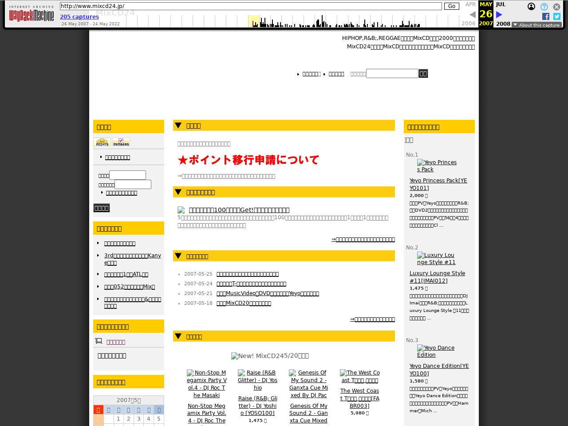Open Genesis Of My Sound 2 text link

point(309,413)
